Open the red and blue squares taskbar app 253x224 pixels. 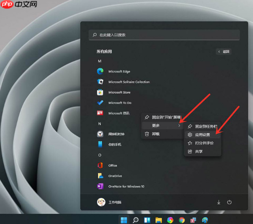click(193, 220)
